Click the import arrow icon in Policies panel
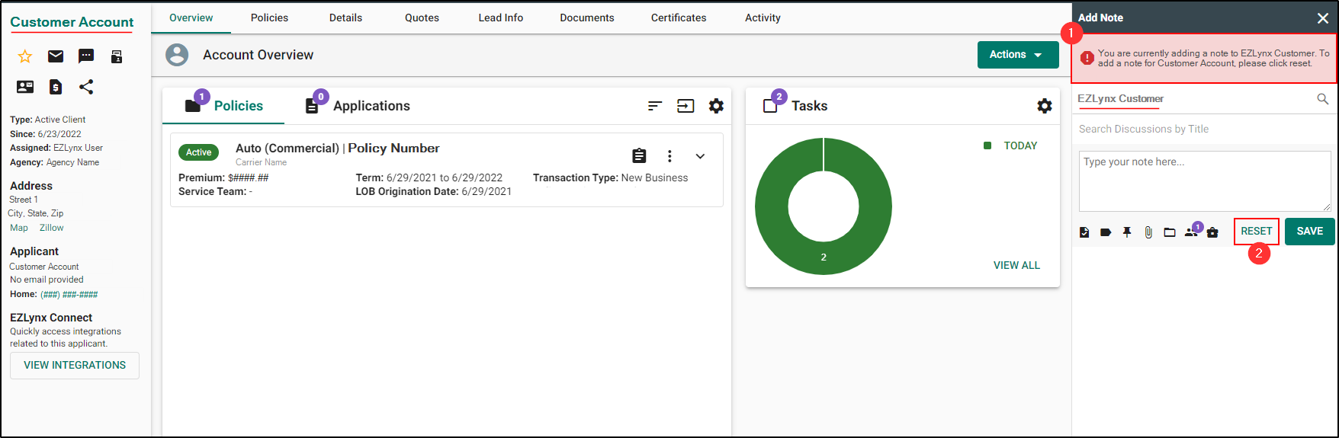Image resolution: width=1339 pixels, height=438 pixels. pyautogui.click(x=686, y=106)
